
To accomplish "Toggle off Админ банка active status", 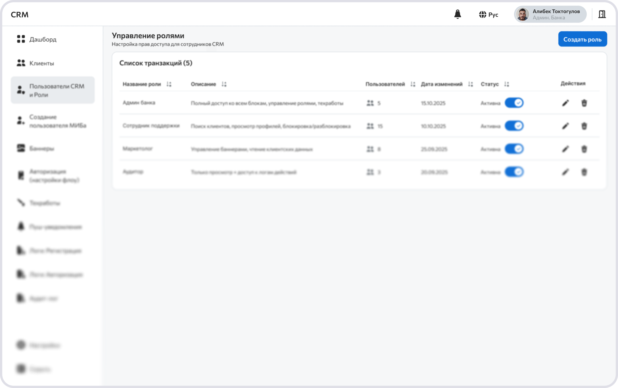I will tap(514, 103).
